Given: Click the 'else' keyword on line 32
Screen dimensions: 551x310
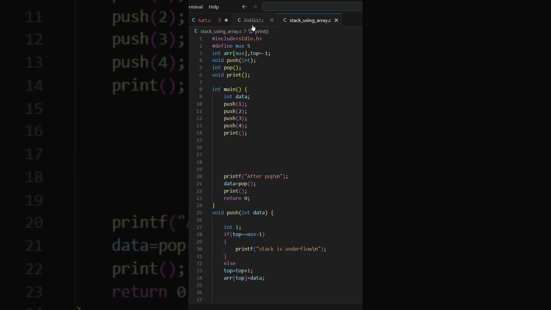Looking at the screenshot, I should [x=229, y=263].
